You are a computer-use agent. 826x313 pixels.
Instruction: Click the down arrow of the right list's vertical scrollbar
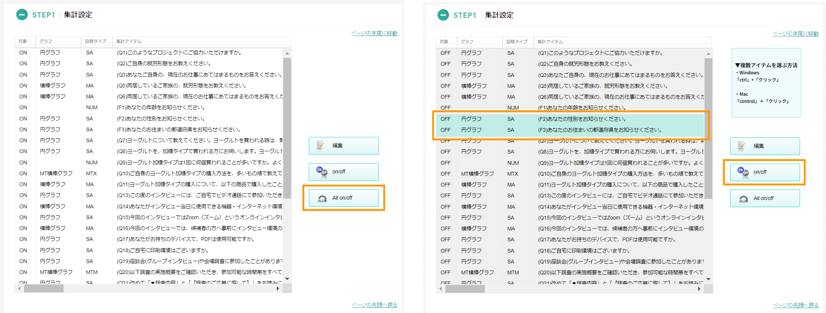point(709,279)
